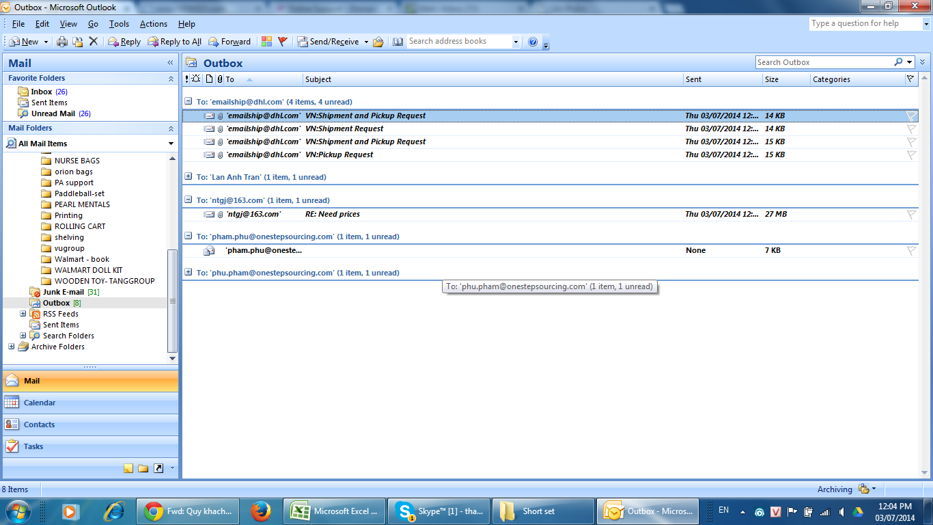
Task: Open Windows Media Player taskbar icon
Action: (x=70, y=511)
